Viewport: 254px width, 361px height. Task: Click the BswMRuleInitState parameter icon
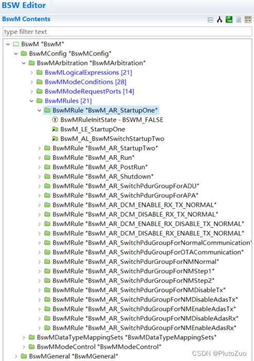[55, 120]
